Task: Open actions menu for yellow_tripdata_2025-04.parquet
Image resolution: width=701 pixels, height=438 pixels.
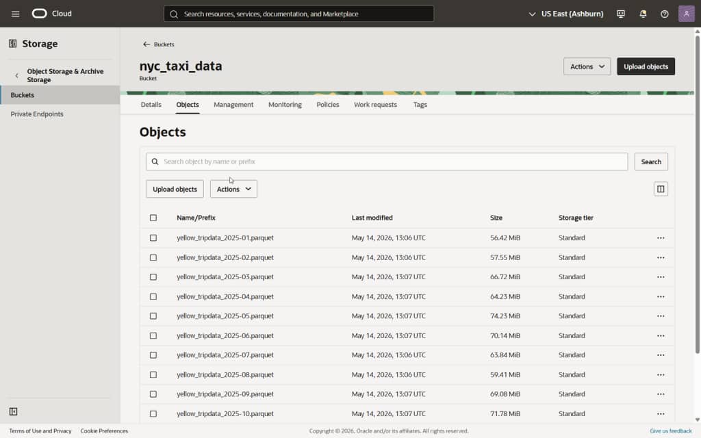Action: click(661, 296)
